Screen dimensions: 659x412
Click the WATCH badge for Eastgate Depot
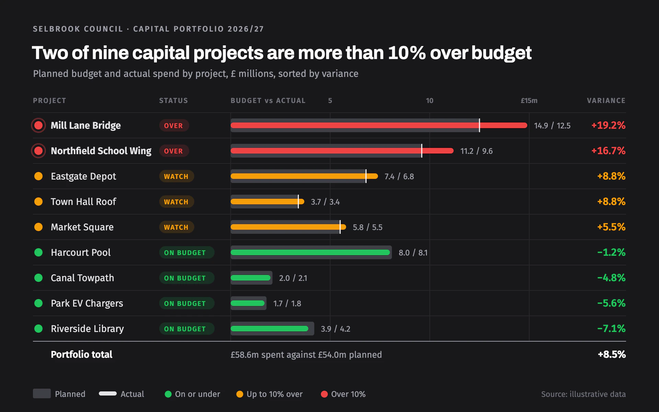176,176
